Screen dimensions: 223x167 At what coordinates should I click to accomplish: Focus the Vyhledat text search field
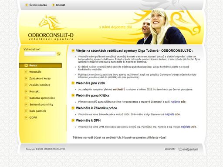click(40, 54)
